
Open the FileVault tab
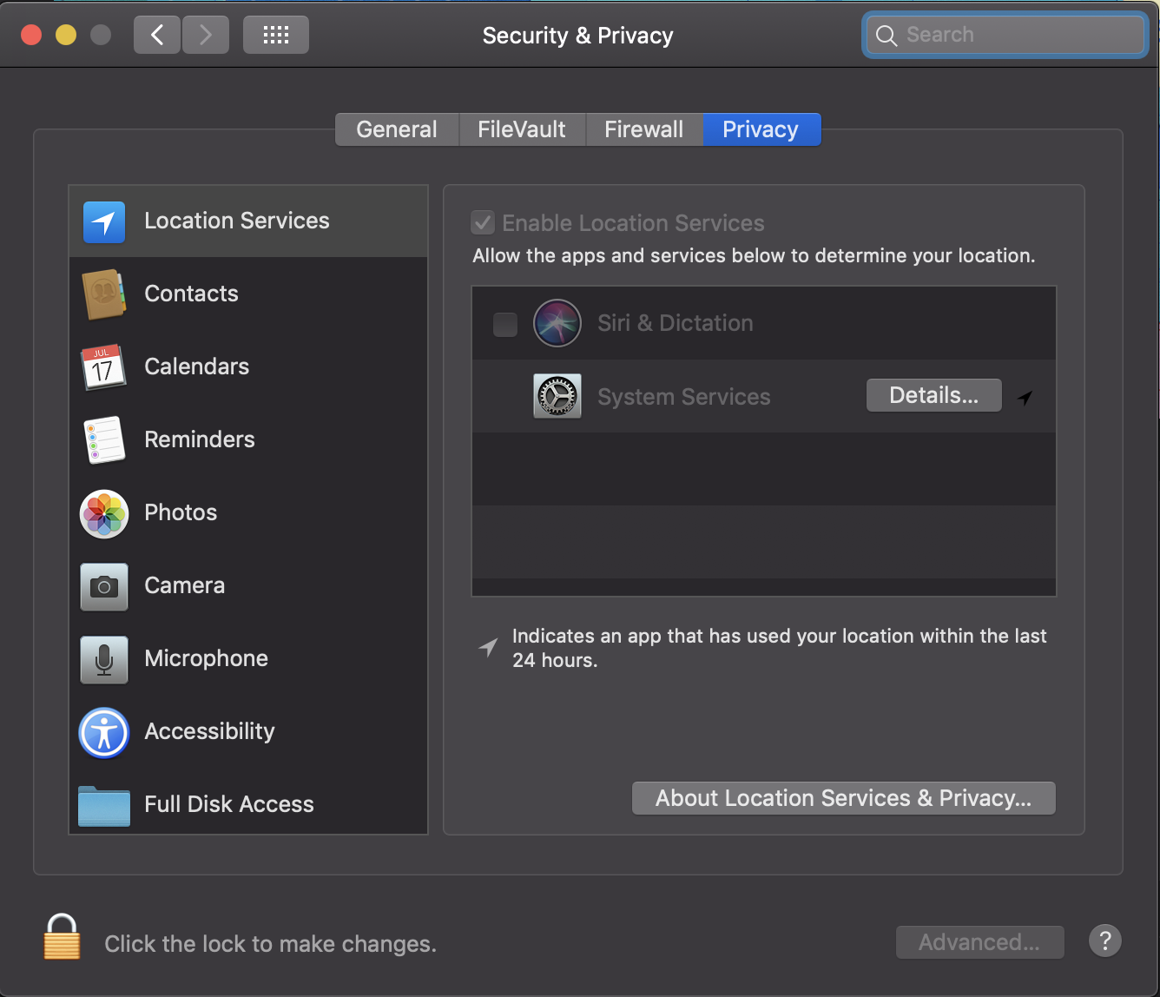click(522, 129)
